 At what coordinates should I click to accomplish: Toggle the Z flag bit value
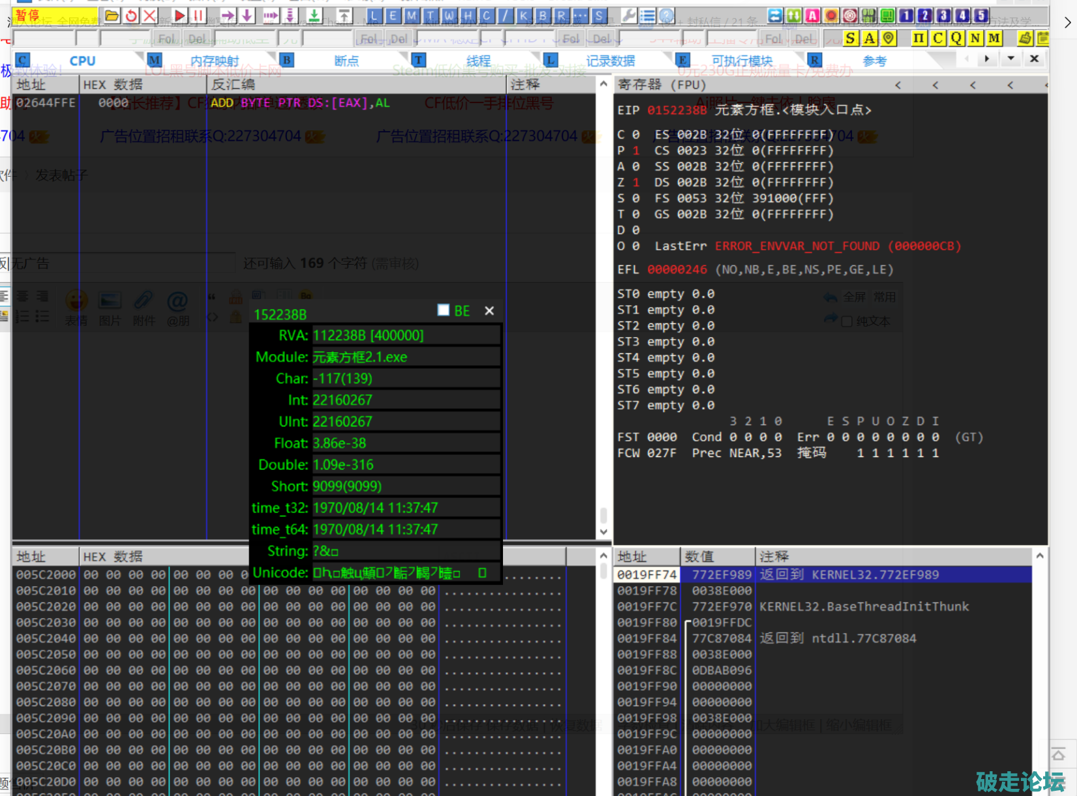coord(636,183)
